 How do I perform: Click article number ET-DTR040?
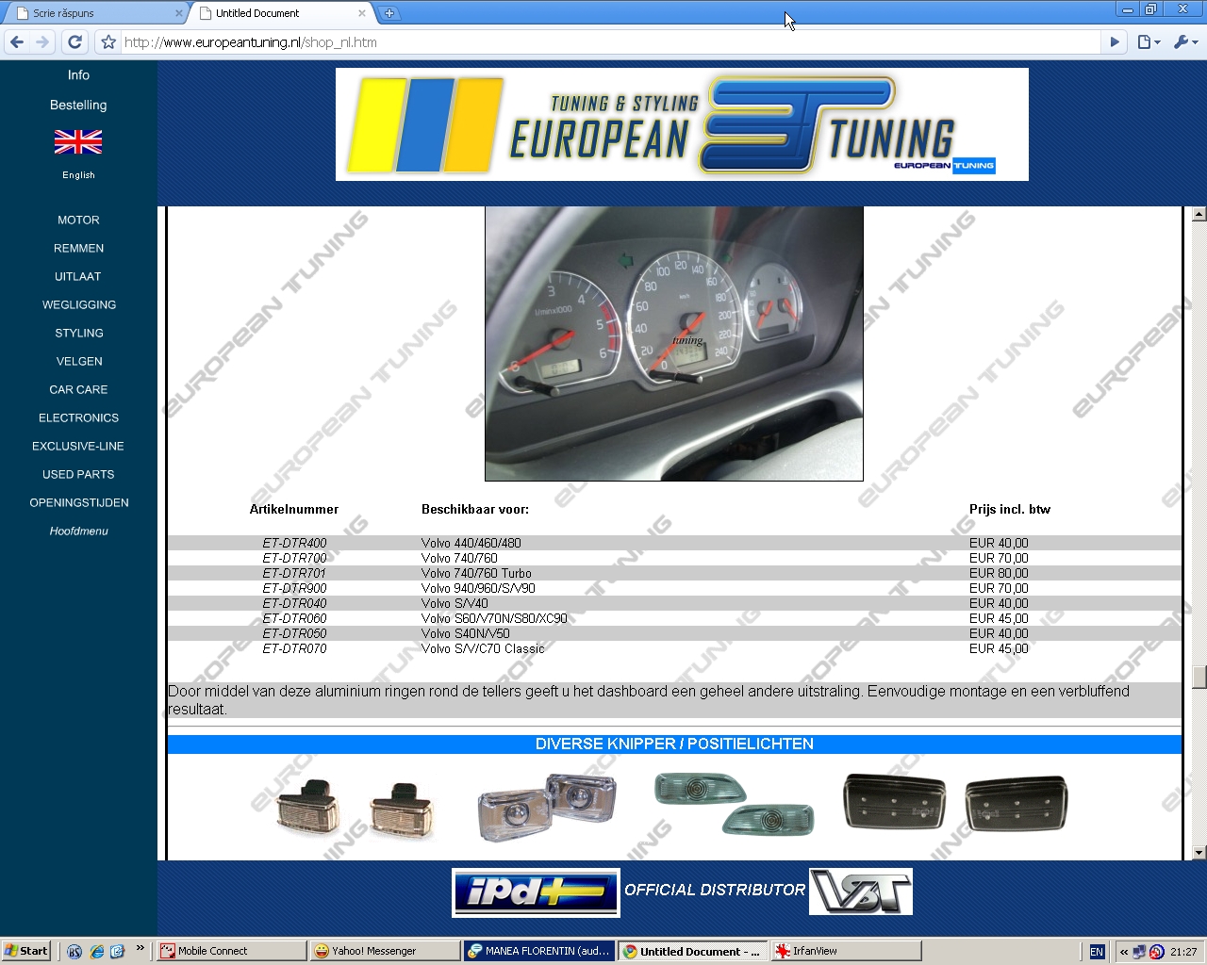294,603
